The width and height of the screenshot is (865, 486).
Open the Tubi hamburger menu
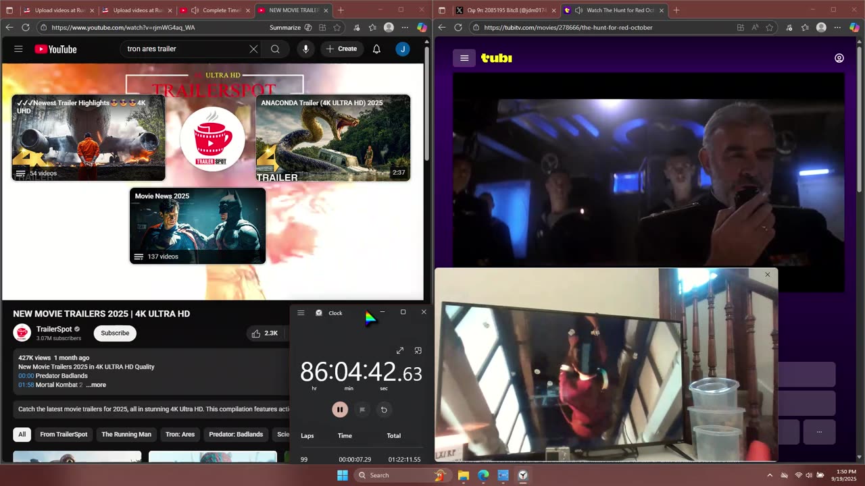point(464,58)
